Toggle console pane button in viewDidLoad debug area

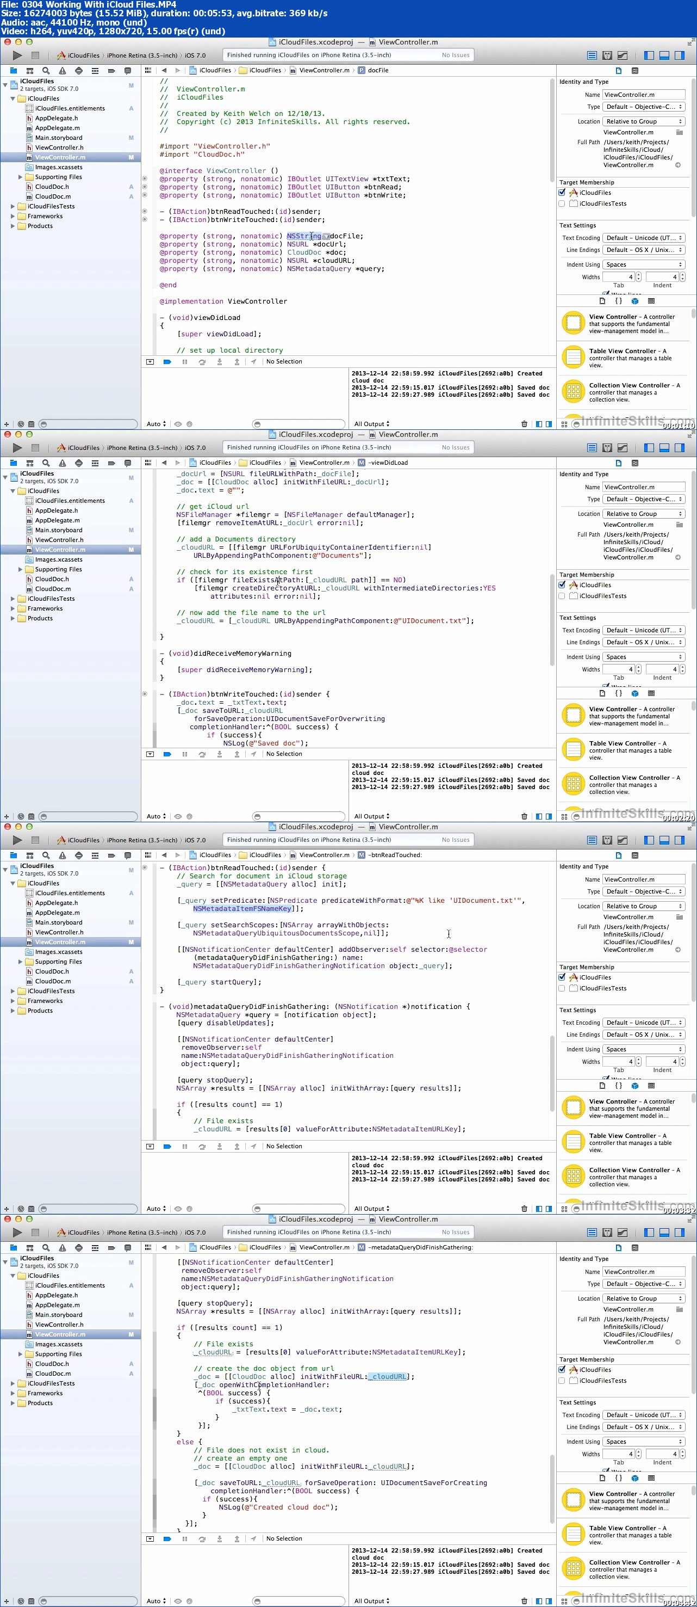549,817
